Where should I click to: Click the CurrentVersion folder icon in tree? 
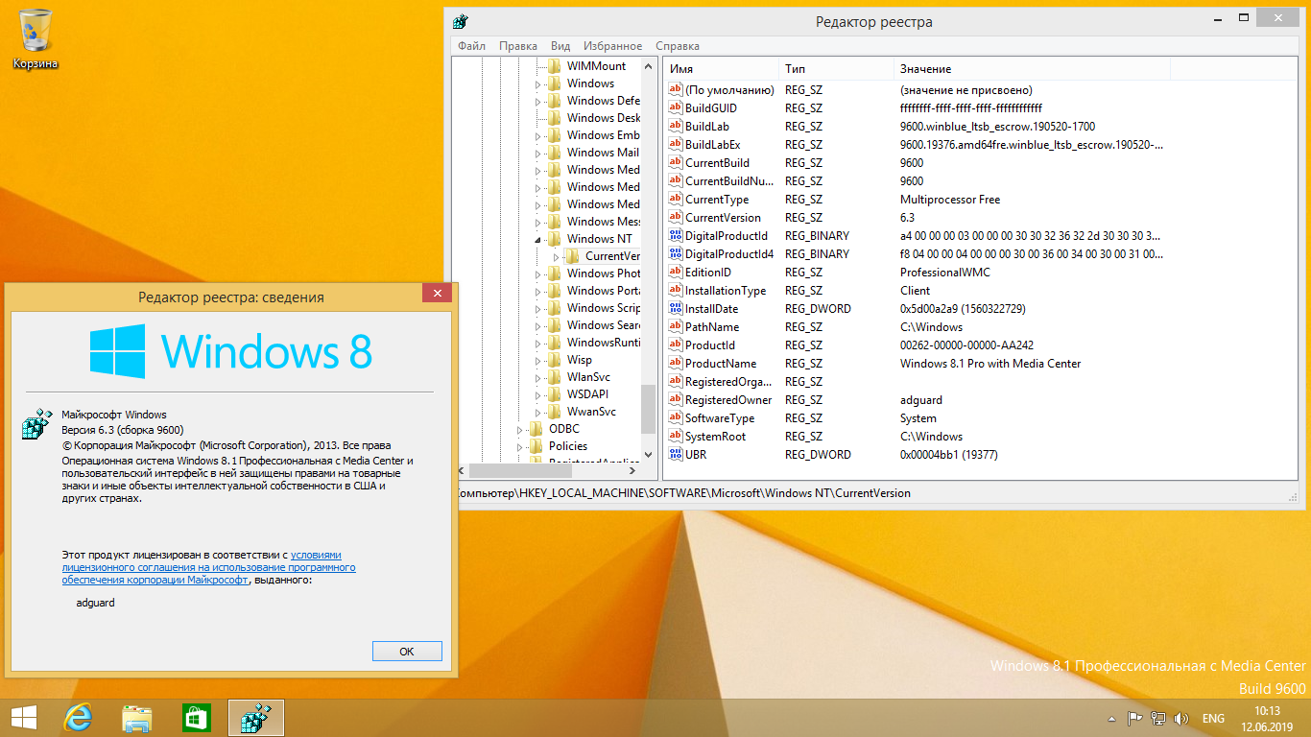pyautogui.click(x=573, y=256)
